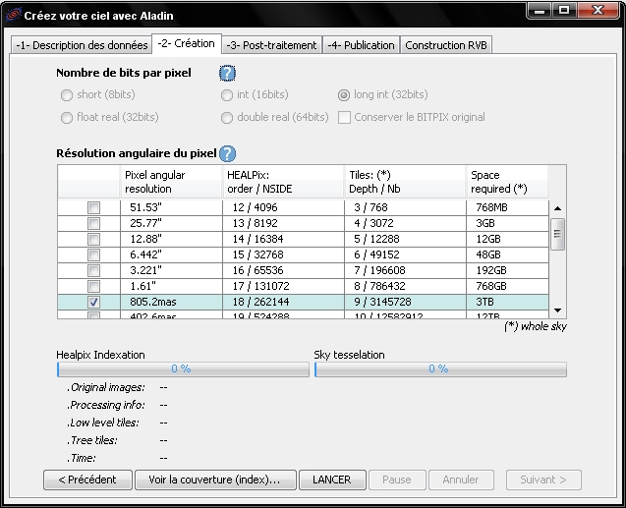Click the Pause button
Viewport: 626px width, 508px height.
click(x=397, y=480)
